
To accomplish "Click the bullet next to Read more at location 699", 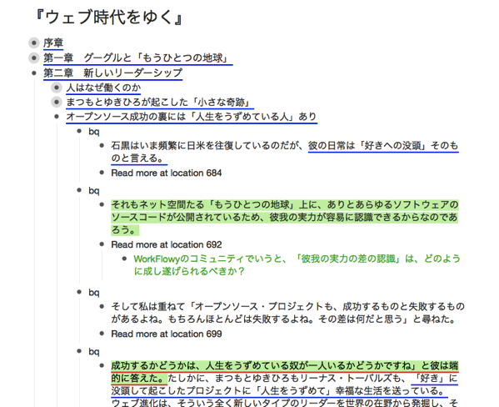I will coord(102,334).
